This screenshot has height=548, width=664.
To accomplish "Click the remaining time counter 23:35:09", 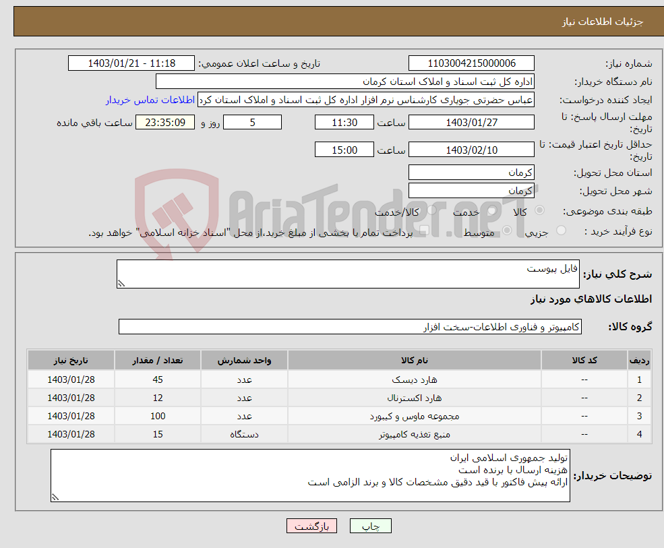I will [165, 123].
